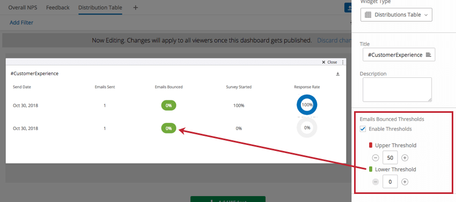Increase Lower Threshold with plus icon

[404, 182]
